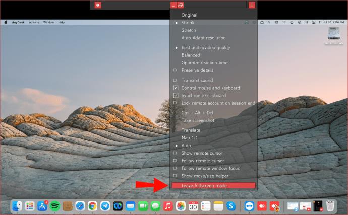This screenshot has height=215, width=348.
Task: Enable Show move/size-helper option
Action: click(x=175, y=176)
